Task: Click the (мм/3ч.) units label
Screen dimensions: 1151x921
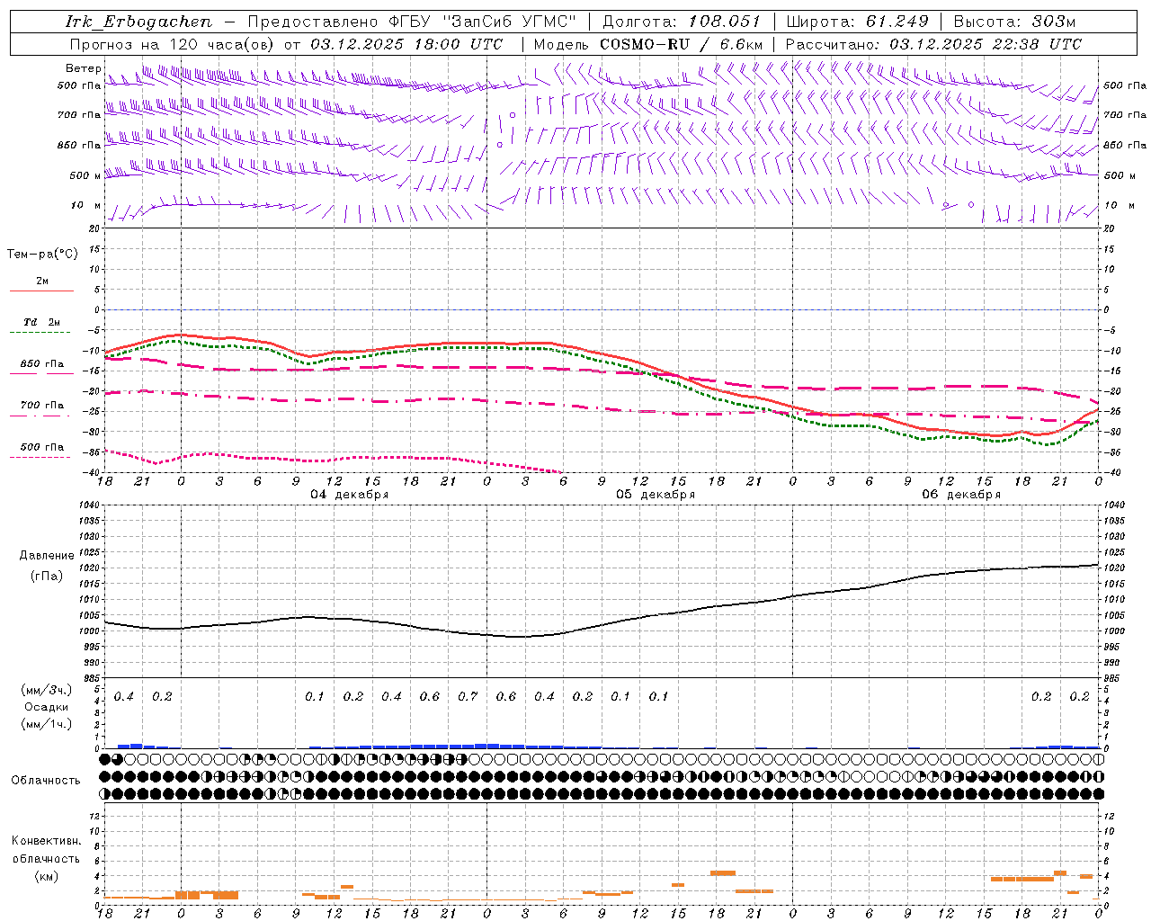Action: (47, 691)
